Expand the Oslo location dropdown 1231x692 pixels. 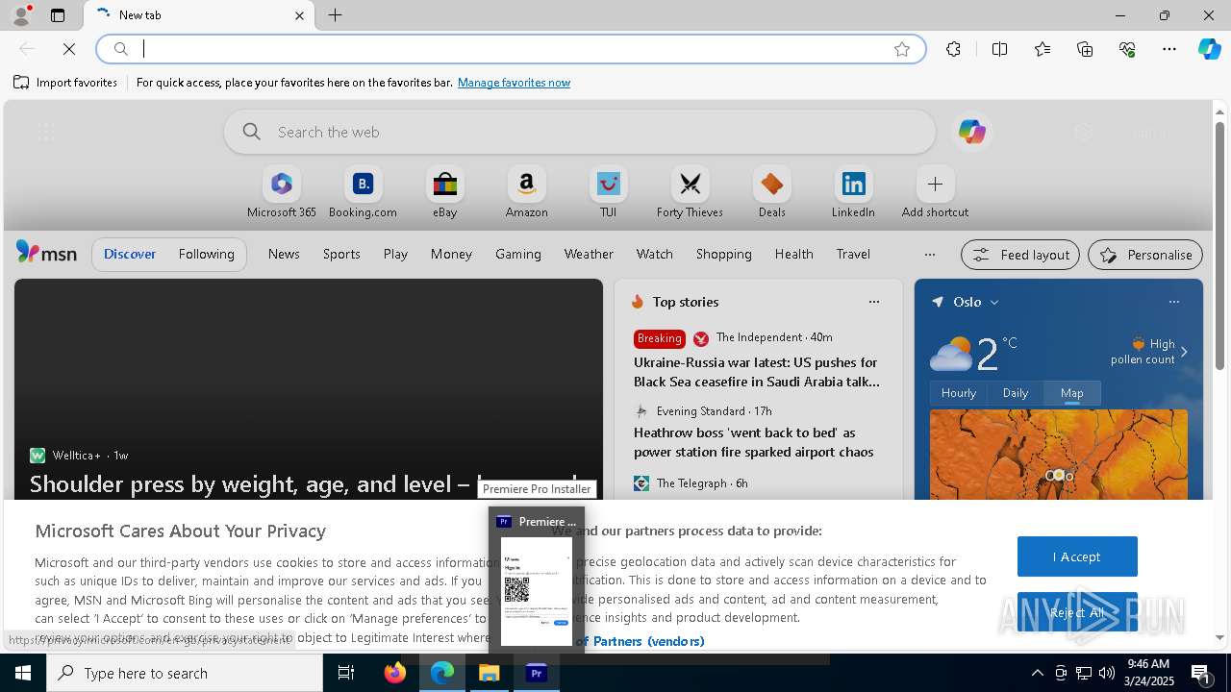994,302
